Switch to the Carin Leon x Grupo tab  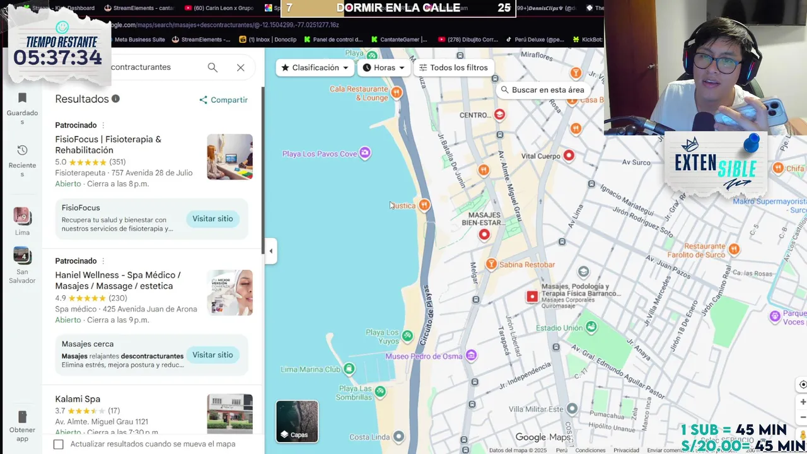click(221, 8)
